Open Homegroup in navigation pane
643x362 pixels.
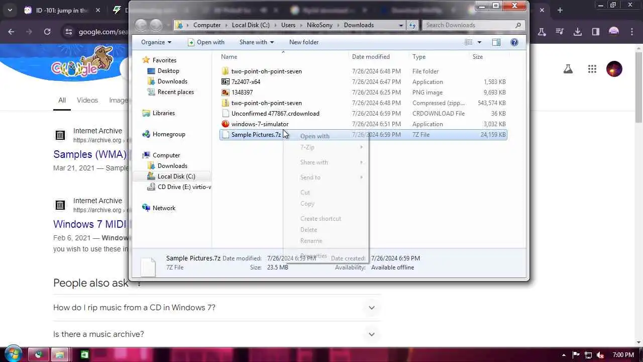click(x=169, y=134)
